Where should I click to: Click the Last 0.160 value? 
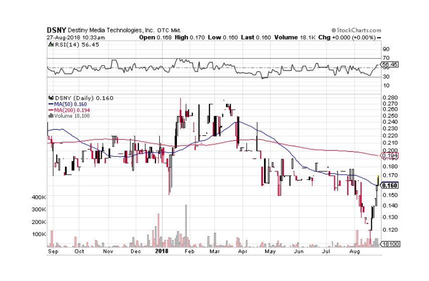click(x=256, y=38)
